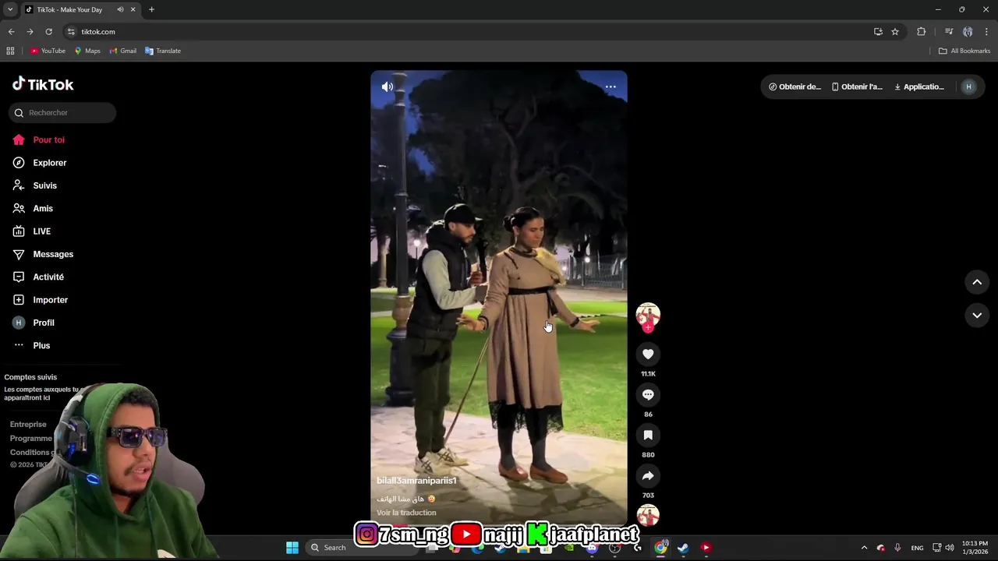This screenshot has width=998, height=561.
Task: View site information icon in address bar
Action: click(71, 32)
